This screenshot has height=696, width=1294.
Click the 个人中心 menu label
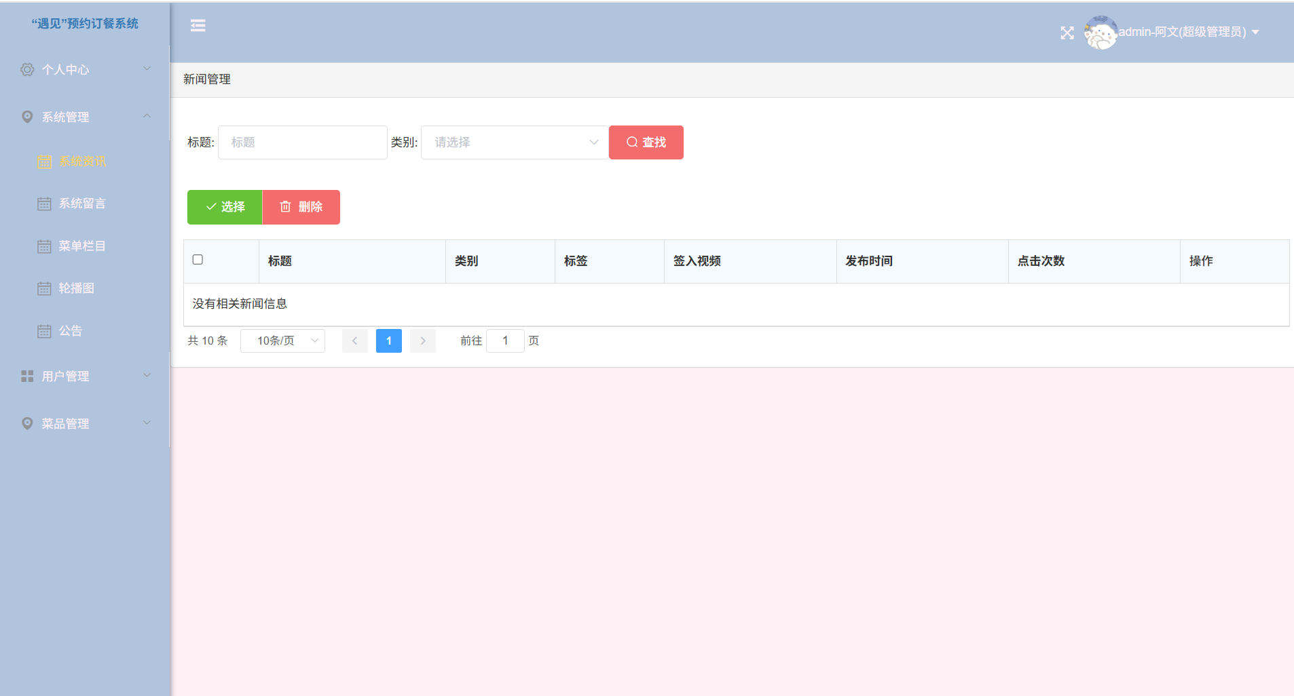pyautogui.click(x=65, y=69)
